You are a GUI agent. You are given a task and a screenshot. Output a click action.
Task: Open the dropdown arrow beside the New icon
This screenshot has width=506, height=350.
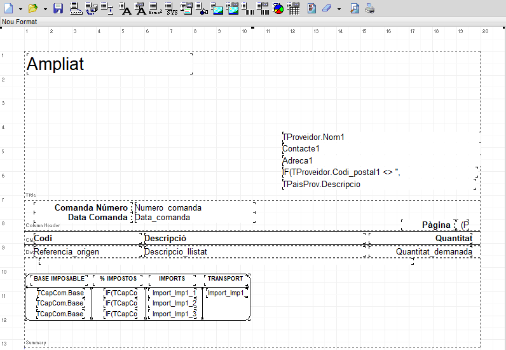[x=20, y=9]
